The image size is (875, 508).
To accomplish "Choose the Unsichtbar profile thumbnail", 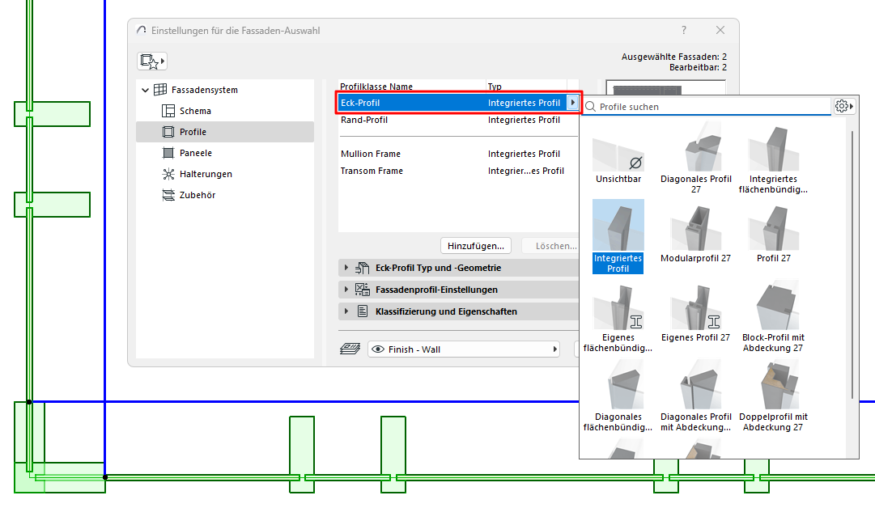I will point(618,159).
